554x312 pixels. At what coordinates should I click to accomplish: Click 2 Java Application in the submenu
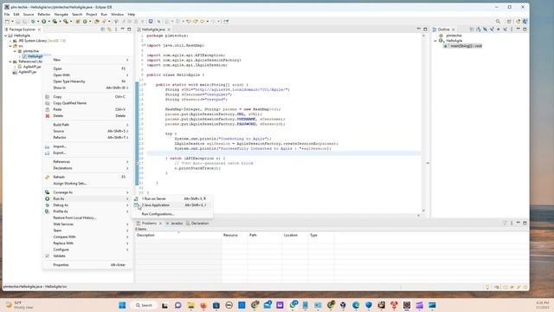172,205
